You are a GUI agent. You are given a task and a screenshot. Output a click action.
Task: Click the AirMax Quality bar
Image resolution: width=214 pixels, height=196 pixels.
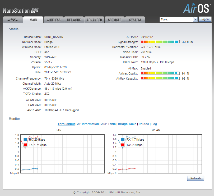160,73
